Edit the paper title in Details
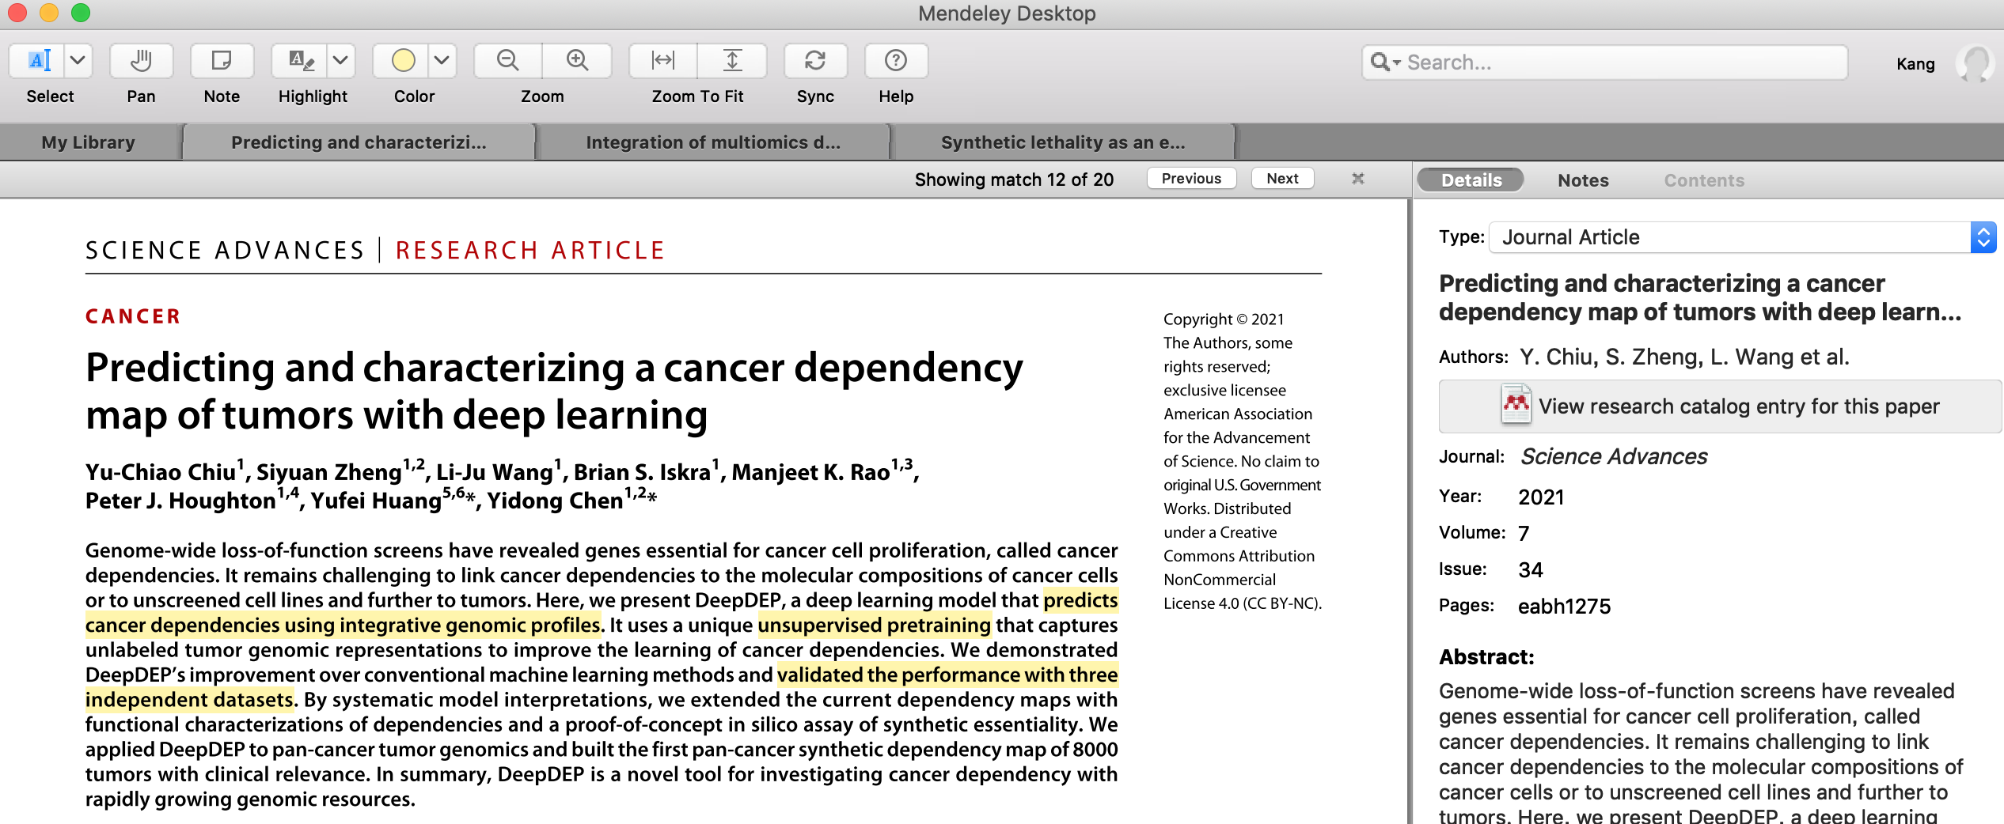 [1700, 297]
